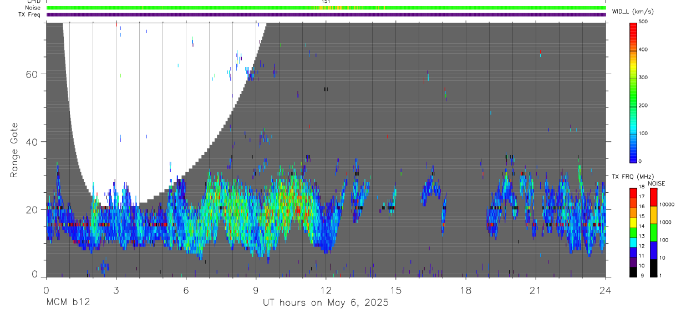Click the 'Noise' row label at top left
This screenshot has width=681, height=314.
click(x=33, y=8)
